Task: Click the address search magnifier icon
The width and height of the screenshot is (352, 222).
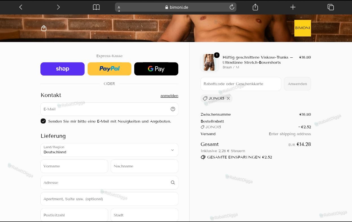Action: [173, 183]
